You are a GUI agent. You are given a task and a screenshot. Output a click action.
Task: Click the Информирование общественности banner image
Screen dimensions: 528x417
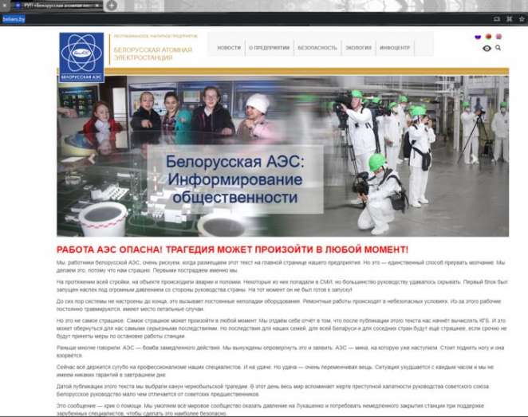pyautogui.click(x=283, y=155)
